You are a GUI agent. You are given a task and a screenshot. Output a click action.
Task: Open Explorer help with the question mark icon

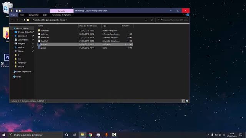188,15
